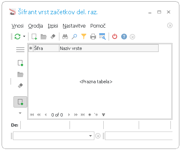Click the navigator goto bookmark icon
Image resolution: width=181 pixels, height=151 pixels.
point(96,115)
